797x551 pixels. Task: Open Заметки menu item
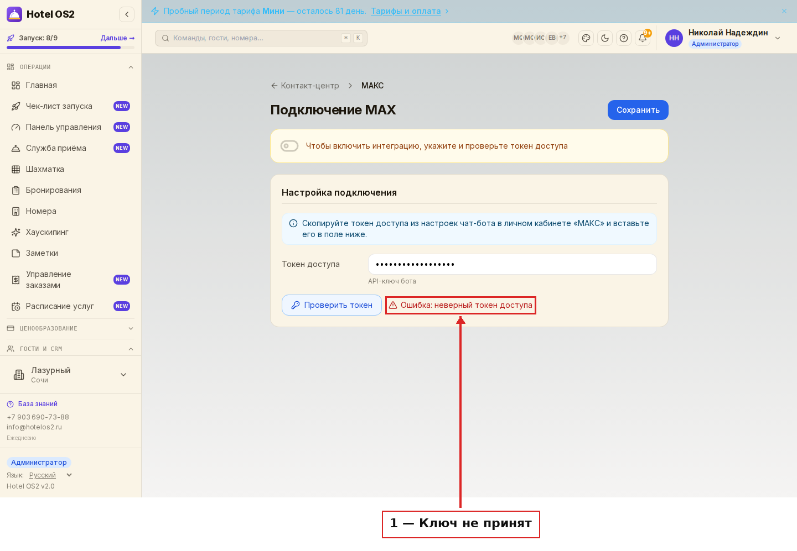(x=70, y=253)
